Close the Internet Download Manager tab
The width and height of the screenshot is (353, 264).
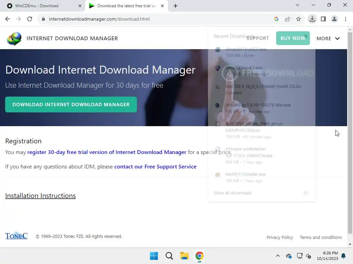click(x=162, y=6)
